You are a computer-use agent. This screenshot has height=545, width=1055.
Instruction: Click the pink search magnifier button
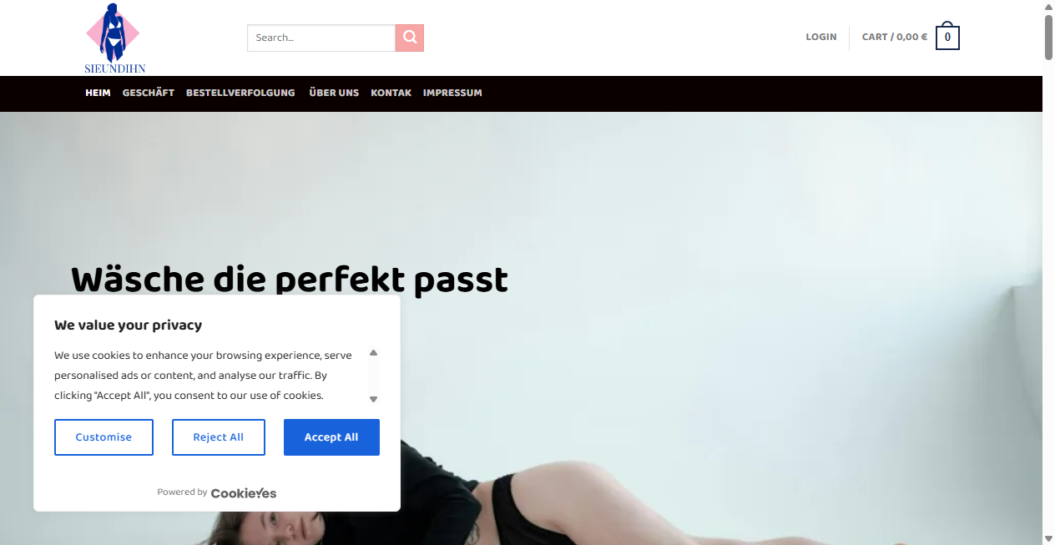(x=410, y=38)
